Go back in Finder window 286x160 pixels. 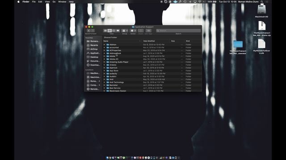point(89,31)
